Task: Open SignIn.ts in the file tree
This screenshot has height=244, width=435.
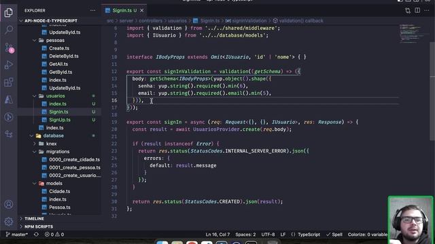Action: click(58, 112)
